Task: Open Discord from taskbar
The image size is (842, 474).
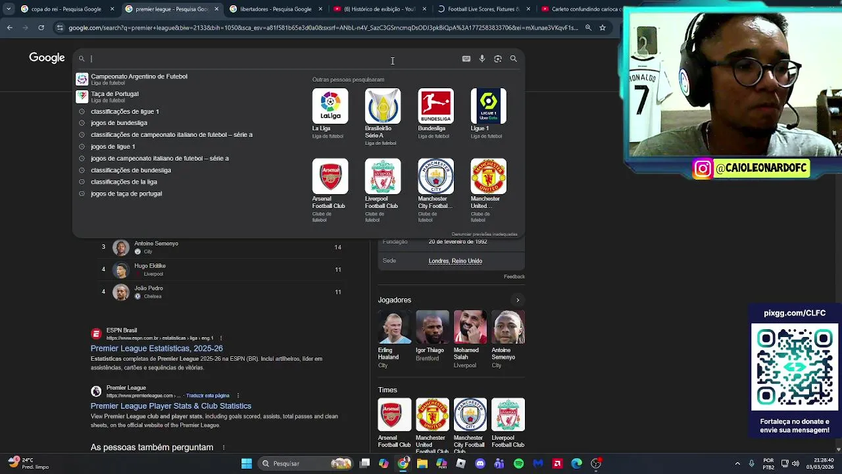Action: [480, 463]
